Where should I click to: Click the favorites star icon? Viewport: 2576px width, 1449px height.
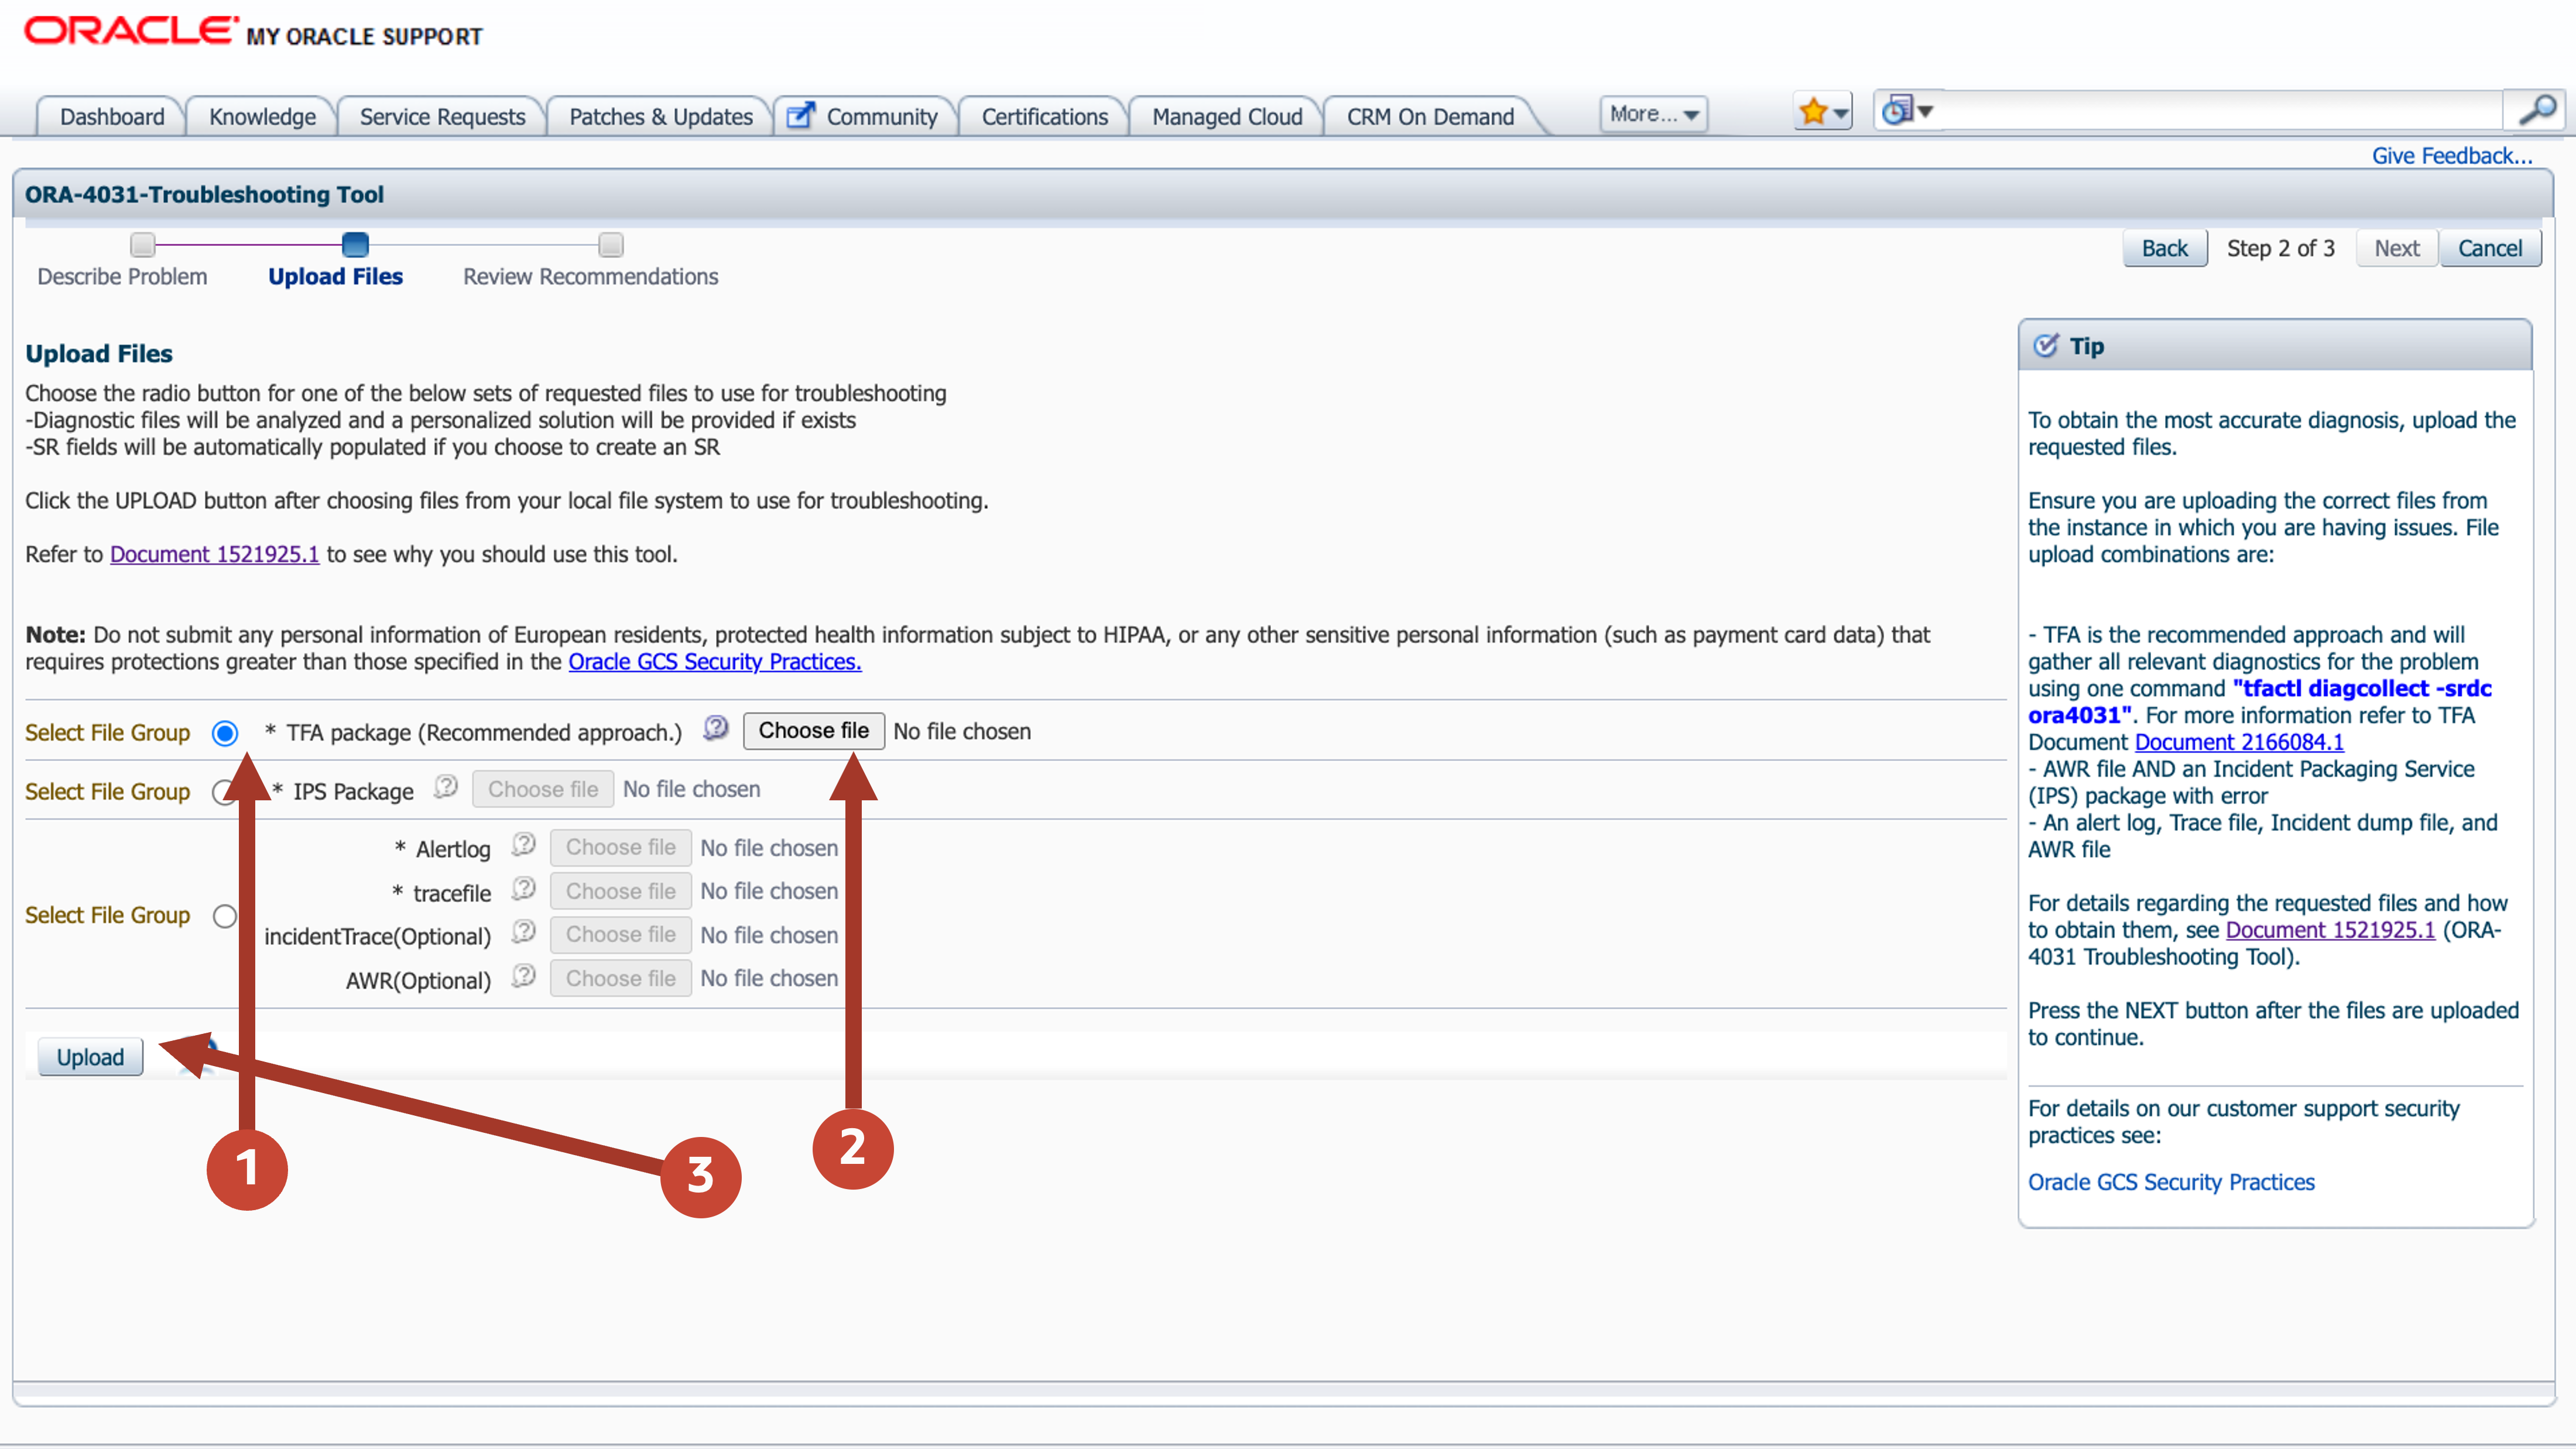1813,112
